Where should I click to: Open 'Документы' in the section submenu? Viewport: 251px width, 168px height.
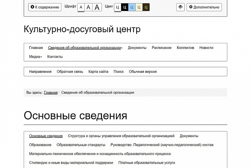(189, 136)
